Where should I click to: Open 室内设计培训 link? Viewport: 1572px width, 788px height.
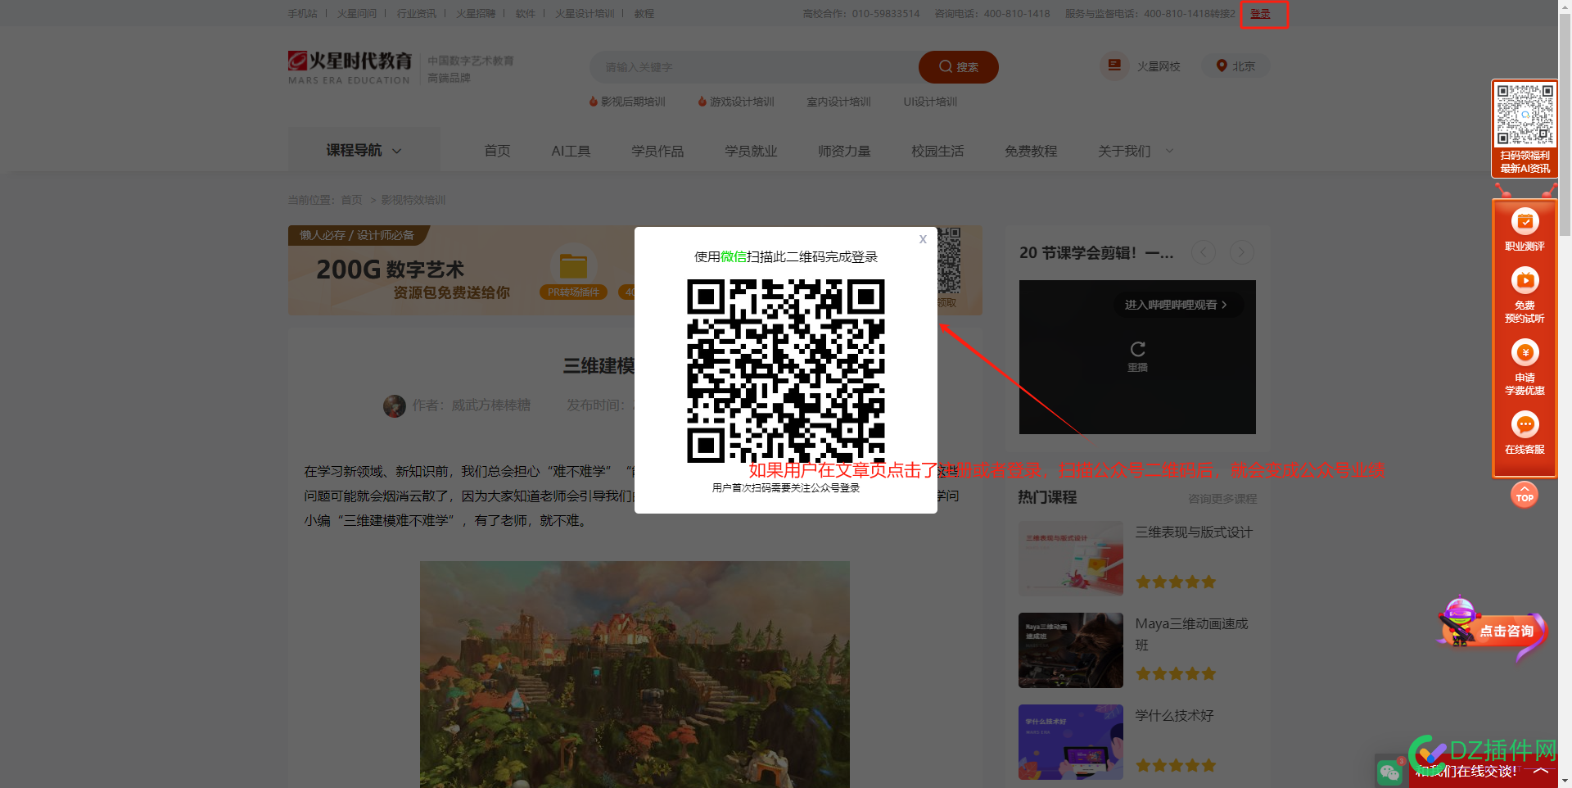(838, 102)
